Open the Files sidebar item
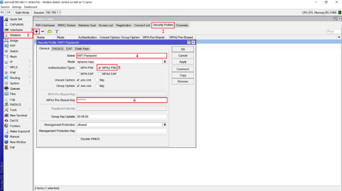The width and height of the screenshot is (342, 191). coord(13,94)
